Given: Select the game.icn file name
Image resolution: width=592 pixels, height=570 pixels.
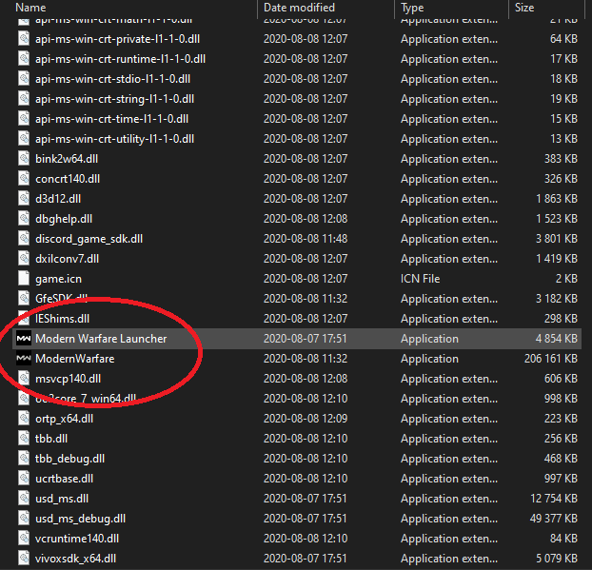Looking at the screenshot, I should click(x=58, y=279).
